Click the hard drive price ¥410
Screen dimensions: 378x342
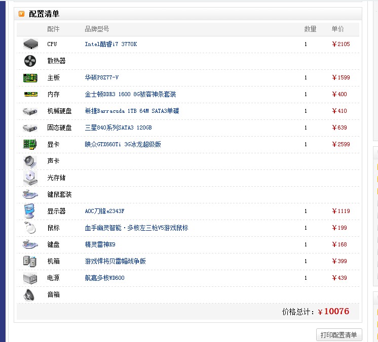pos(339,111)
